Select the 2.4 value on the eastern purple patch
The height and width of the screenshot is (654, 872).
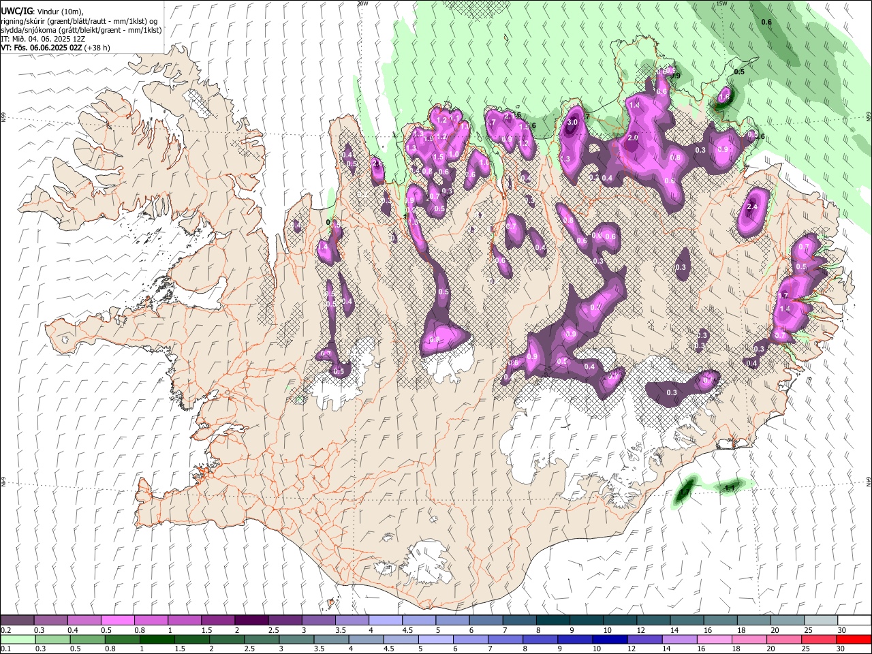point(752,206)
